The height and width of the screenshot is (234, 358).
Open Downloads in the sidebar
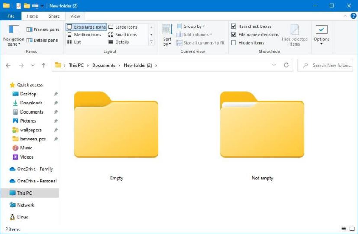pos(31,103)
